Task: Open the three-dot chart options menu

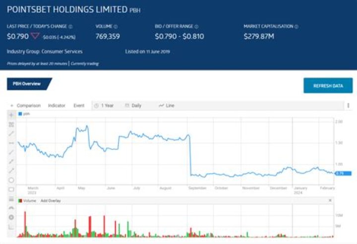Action: click(x=348, y=106)
